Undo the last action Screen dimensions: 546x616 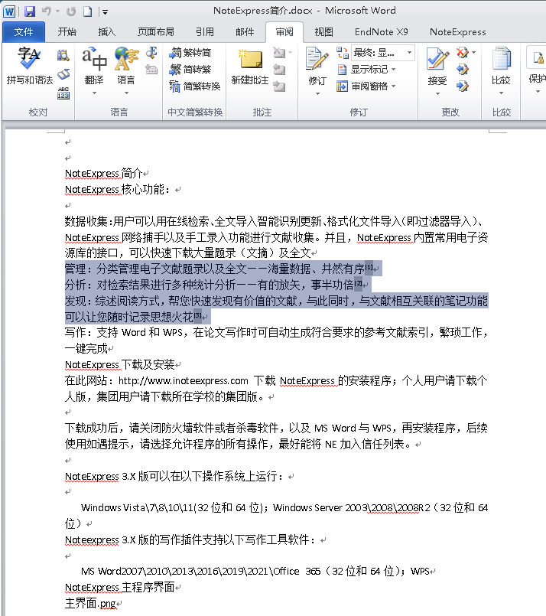click(47, 11)
